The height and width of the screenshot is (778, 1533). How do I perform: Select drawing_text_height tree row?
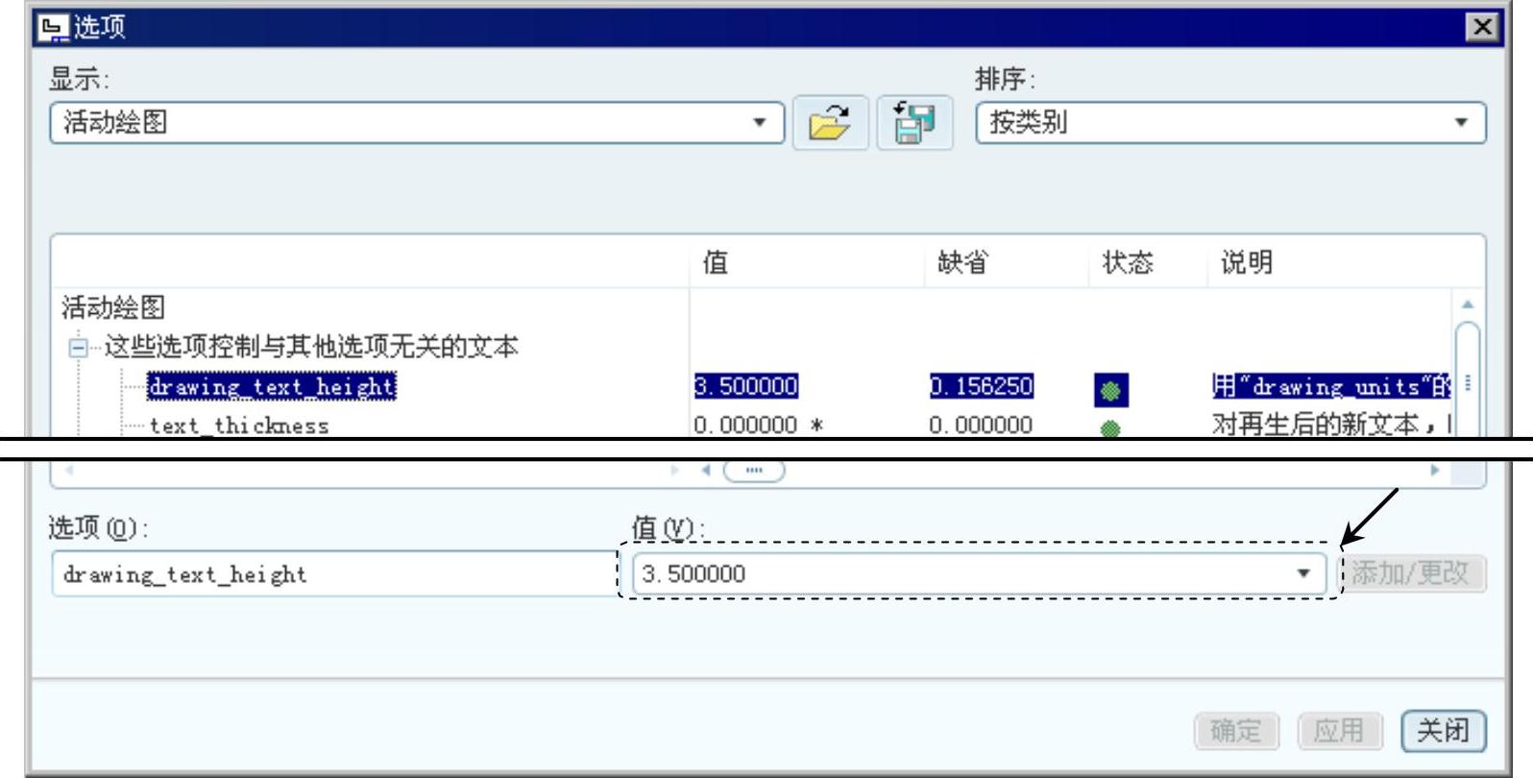pyautogui.click(x=271, y=387)
